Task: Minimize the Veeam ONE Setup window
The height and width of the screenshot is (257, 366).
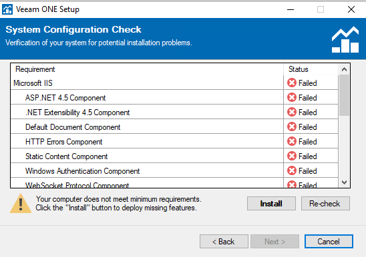Action: 291,9
